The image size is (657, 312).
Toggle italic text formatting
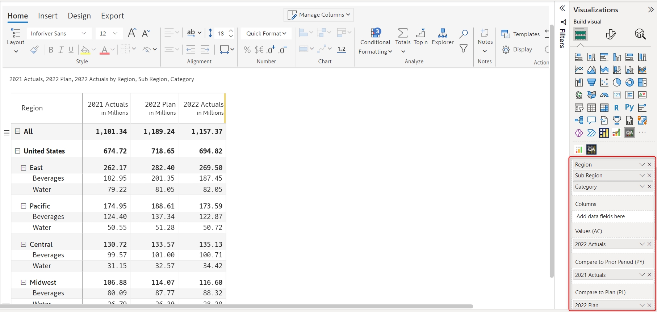[61, 50]
